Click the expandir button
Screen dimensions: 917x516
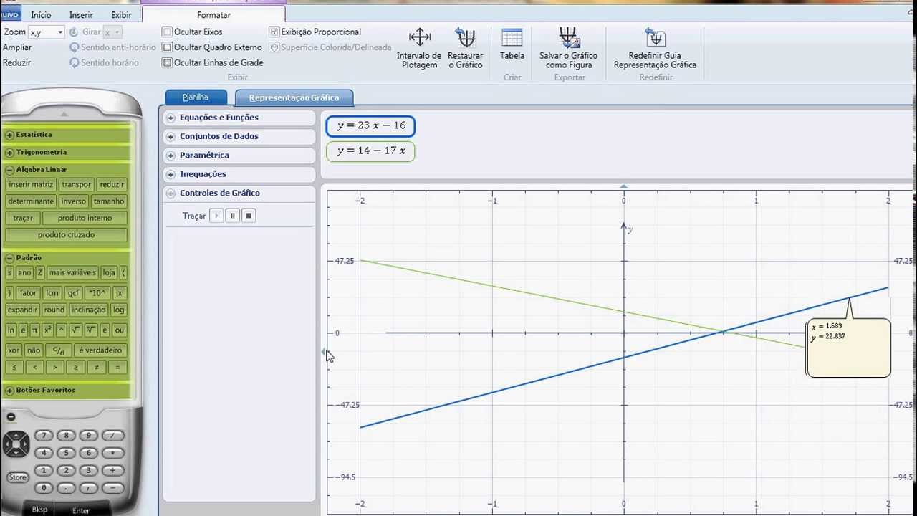[22, 310]
